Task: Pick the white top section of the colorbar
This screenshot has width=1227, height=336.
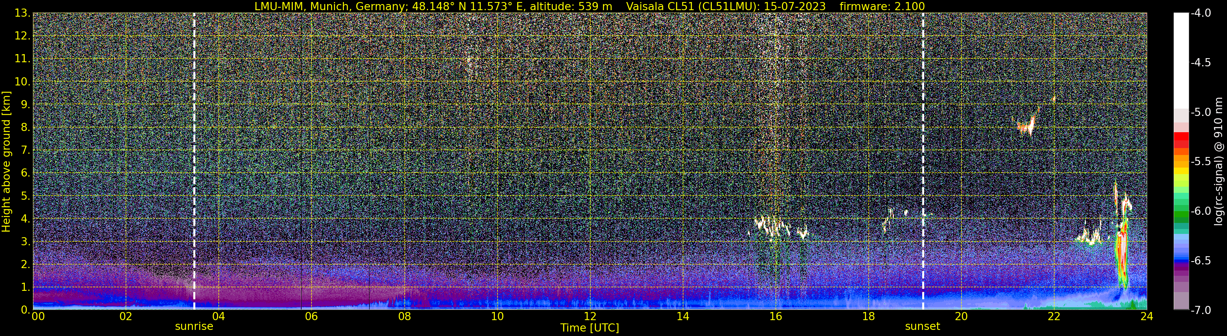Action: click(1181, 61)
